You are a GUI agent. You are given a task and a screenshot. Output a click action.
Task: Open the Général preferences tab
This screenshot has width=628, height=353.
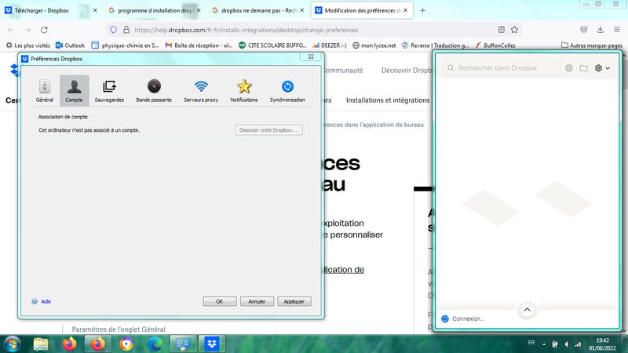pyautogui.click(x=45, y=90)
